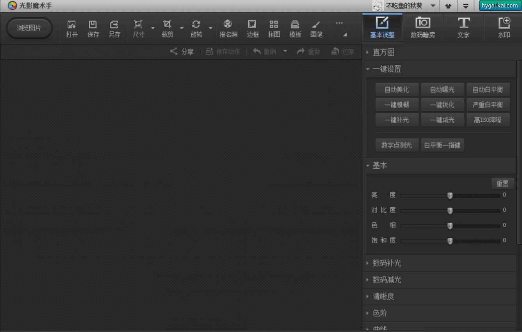Open the 模板 template tool
This screenshot has width=522, height=332.
coord(295,29)
